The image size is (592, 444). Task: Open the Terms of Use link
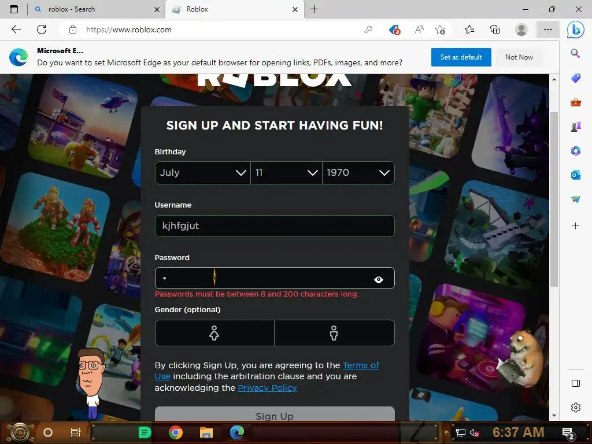point(361,365)
